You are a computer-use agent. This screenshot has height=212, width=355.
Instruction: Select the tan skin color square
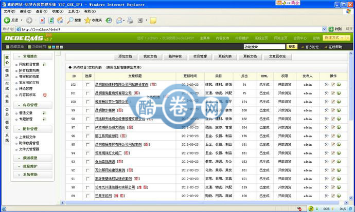58,47
